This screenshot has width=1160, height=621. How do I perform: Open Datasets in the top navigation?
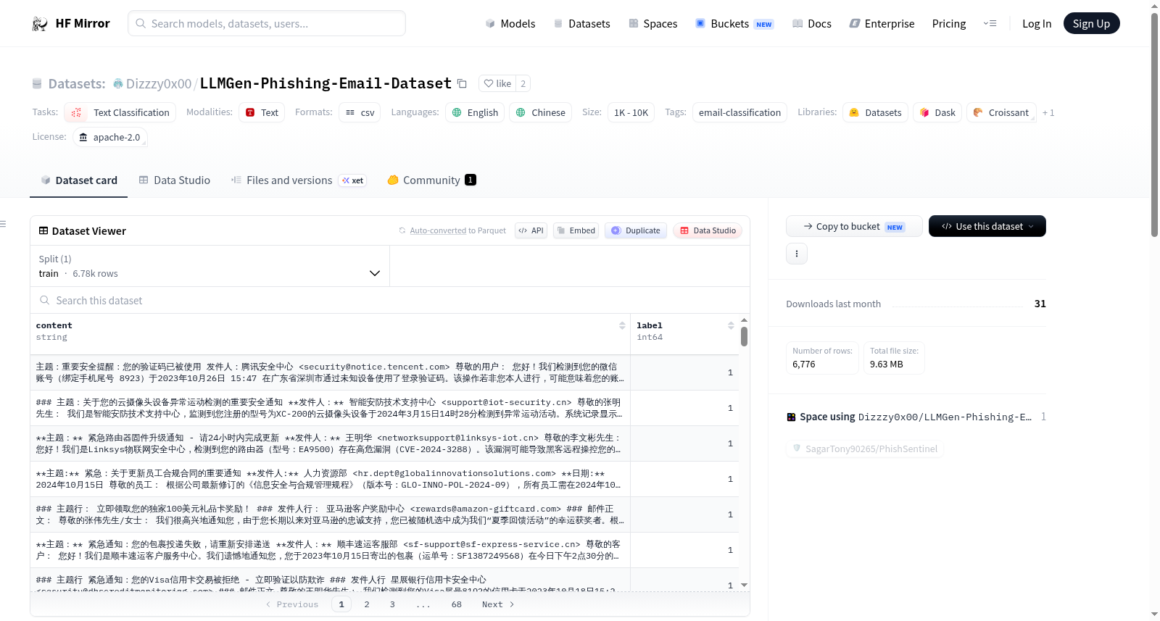[x=581, y=24]
